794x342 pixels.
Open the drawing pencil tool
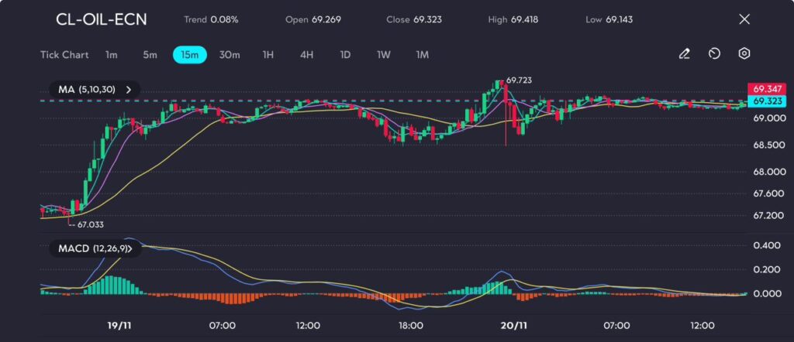coord(684,54)
